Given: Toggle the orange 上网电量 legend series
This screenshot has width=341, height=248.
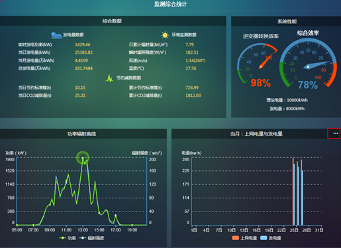Looking at the screenshot, I should (x=244, y=238).
